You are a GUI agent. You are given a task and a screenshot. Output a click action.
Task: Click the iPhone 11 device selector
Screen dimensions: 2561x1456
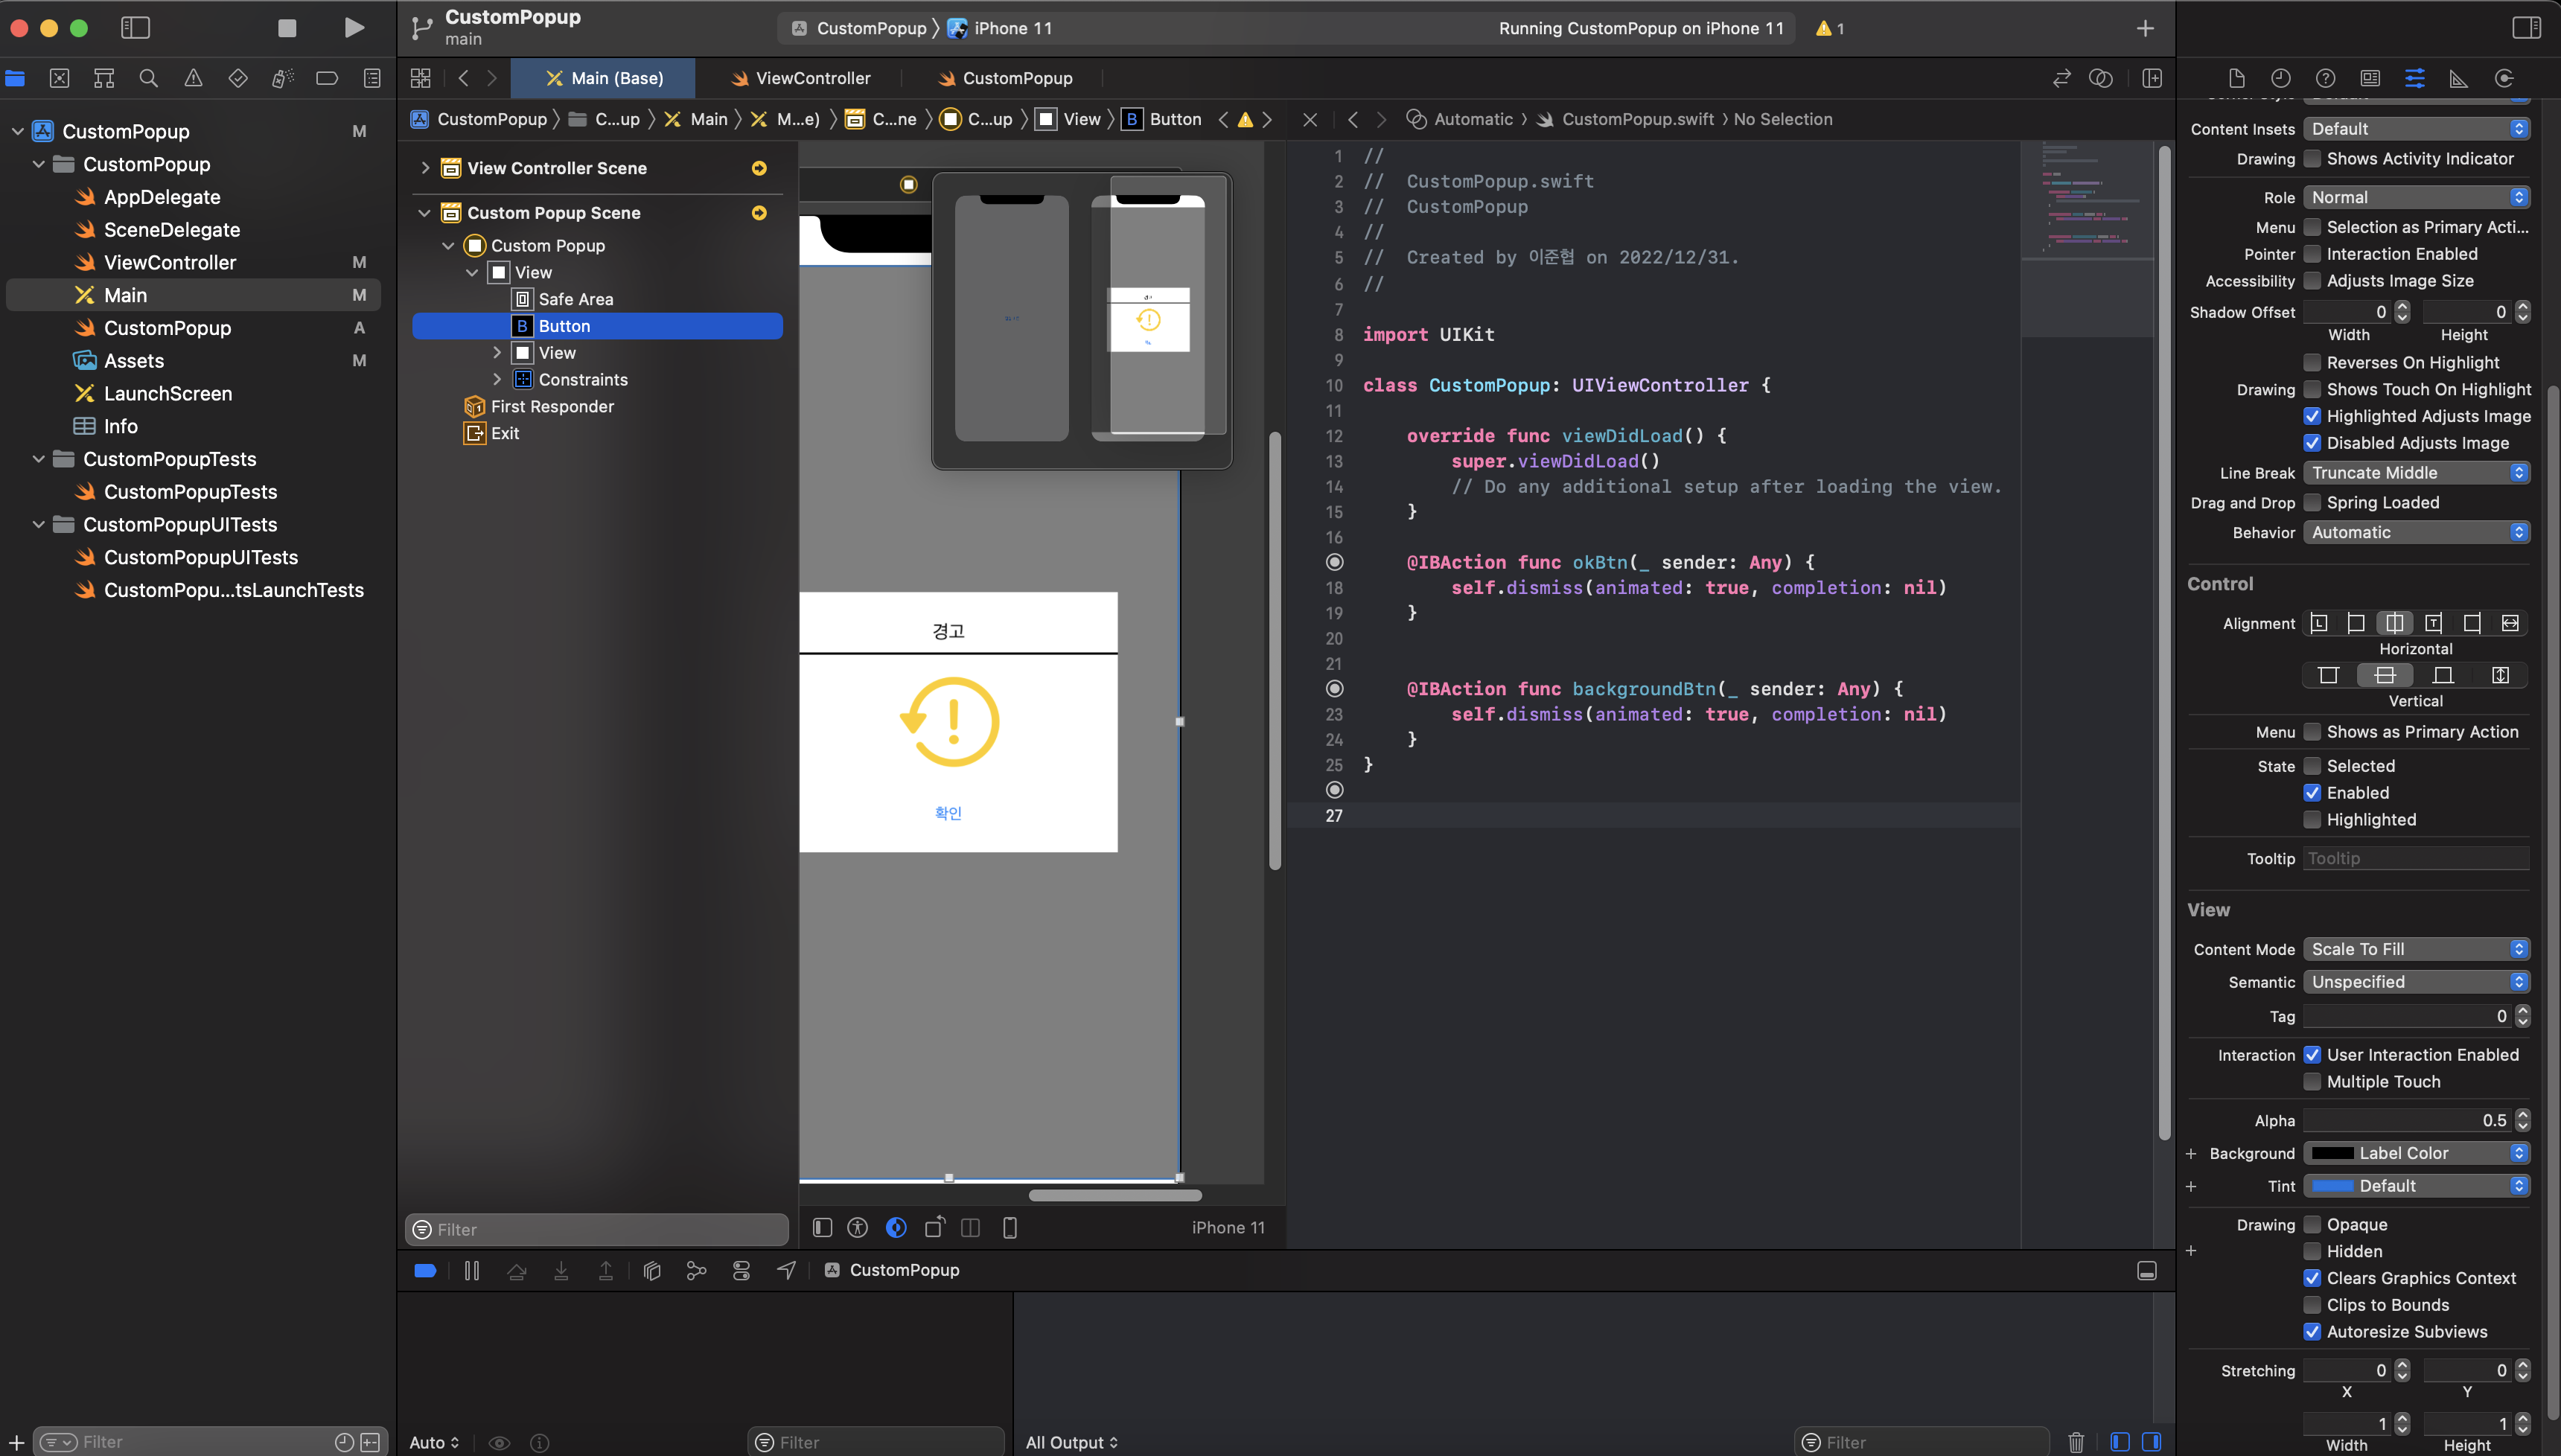1001,28
